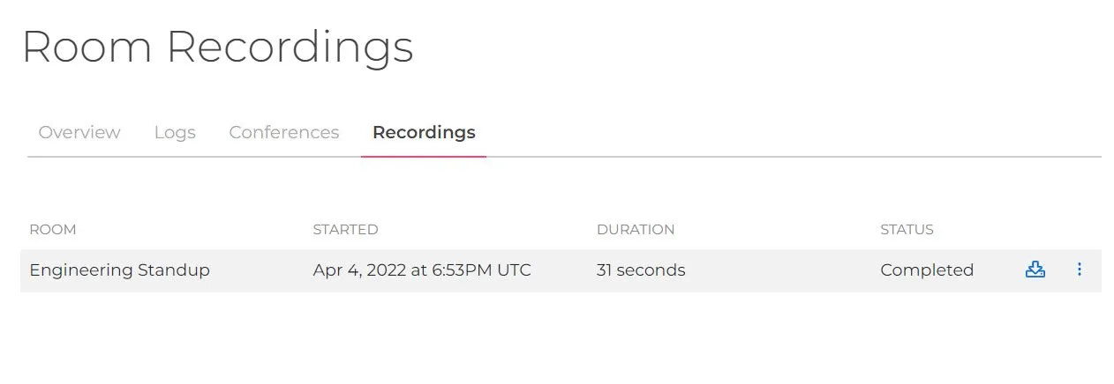The height and width of the screenshot is (384, 1114).
Task: Switch to the Overview tab
Action: [79, 132]
